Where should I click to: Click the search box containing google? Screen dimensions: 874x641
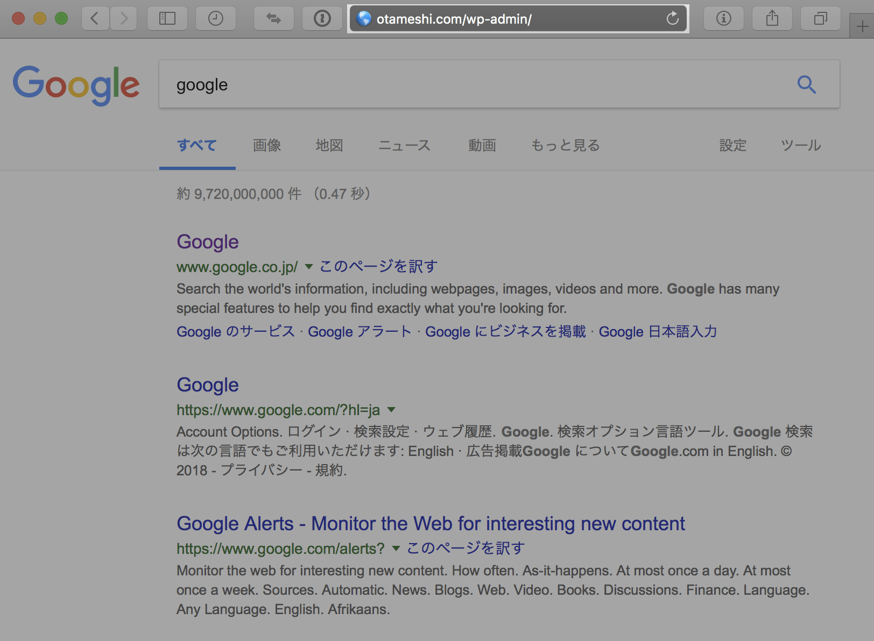click(x=499, y=84)
